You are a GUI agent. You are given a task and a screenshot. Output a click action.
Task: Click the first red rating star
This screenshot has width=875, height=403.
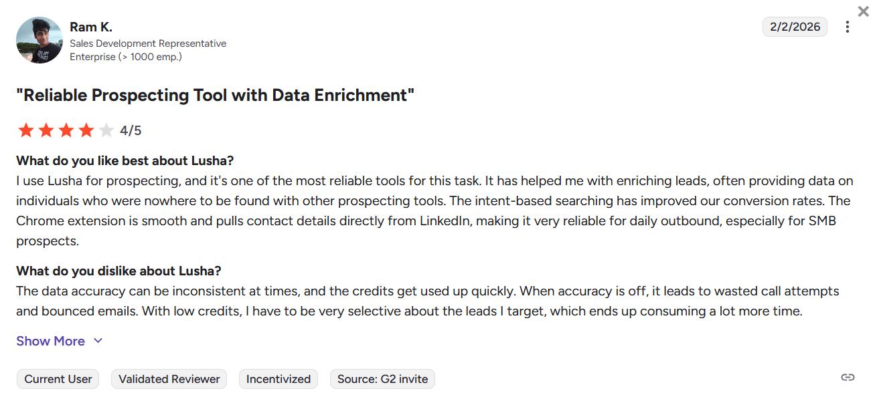(x=26, y=130)
